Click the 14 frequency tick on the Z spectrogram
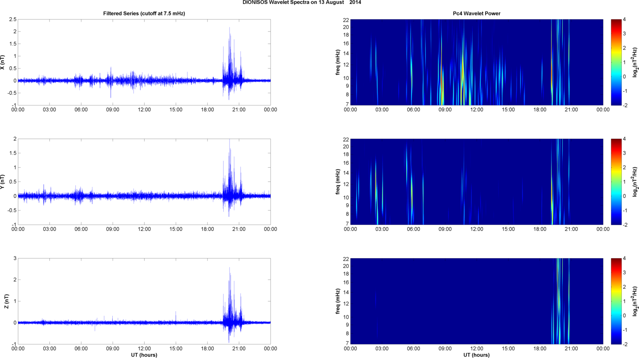Screen dimensions: 639x358 pos(346,293)
